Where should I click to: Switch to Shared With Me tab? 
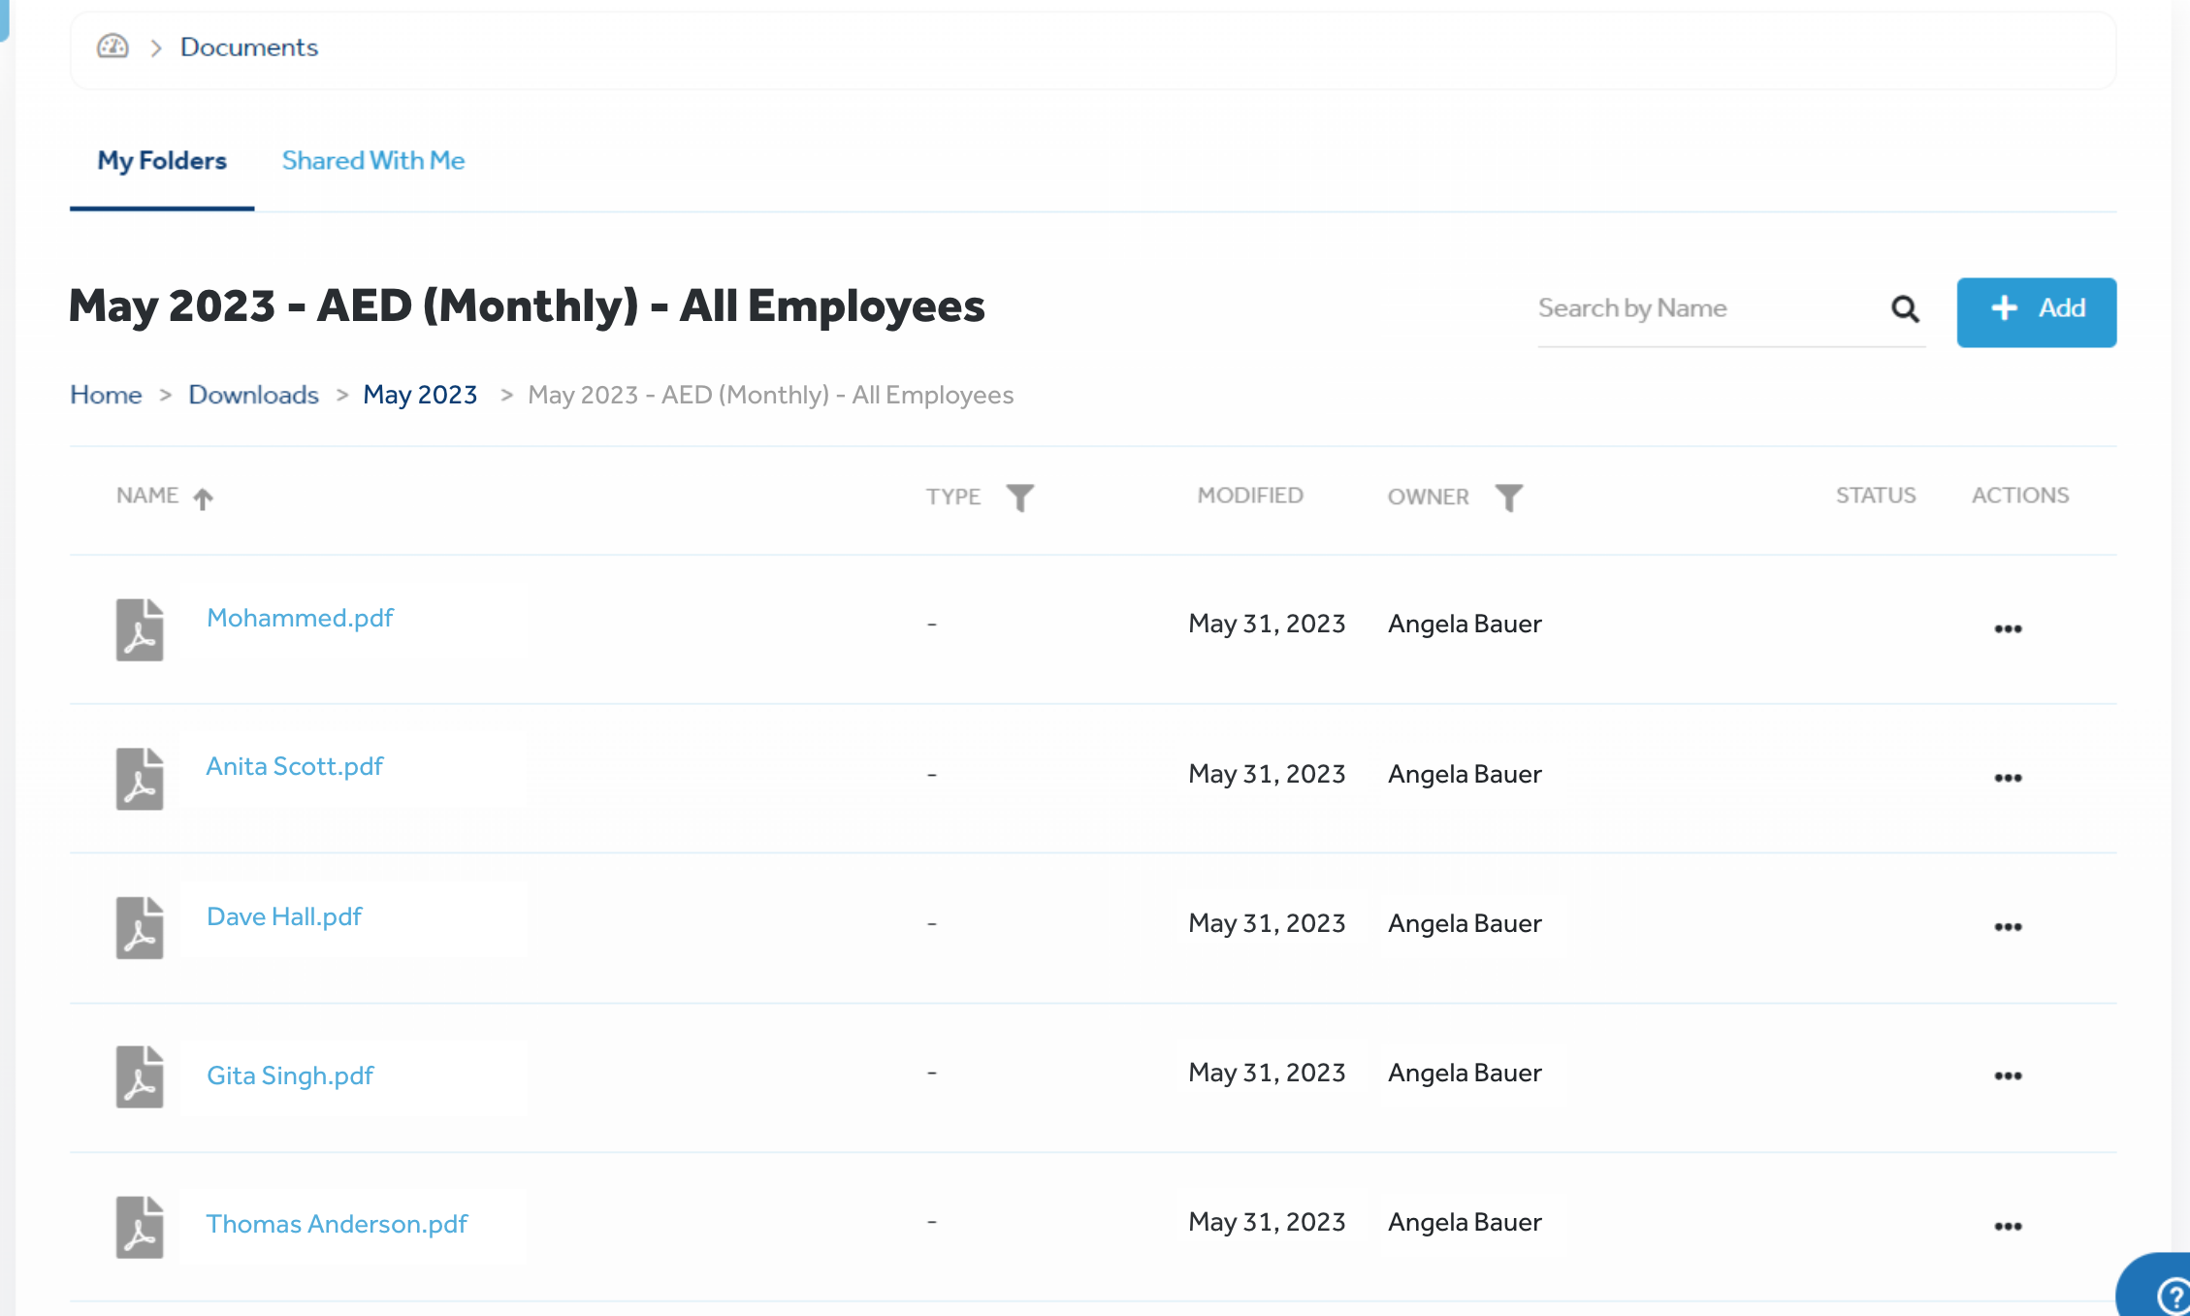[373, 160]
